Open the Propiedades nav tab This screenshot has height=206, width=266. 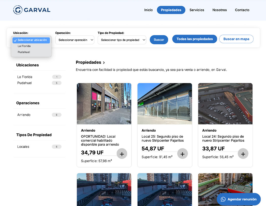(171, 10)
